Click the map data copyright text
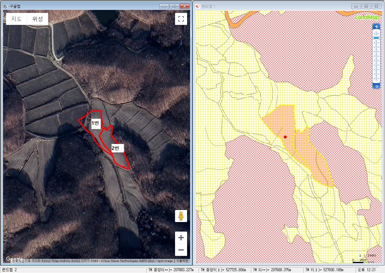385x273 pixels. point(99,261)
